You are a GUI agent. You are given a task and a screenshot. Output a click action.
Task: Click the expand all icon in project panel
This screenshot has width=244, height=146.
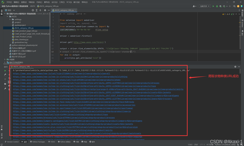point(37,10)
